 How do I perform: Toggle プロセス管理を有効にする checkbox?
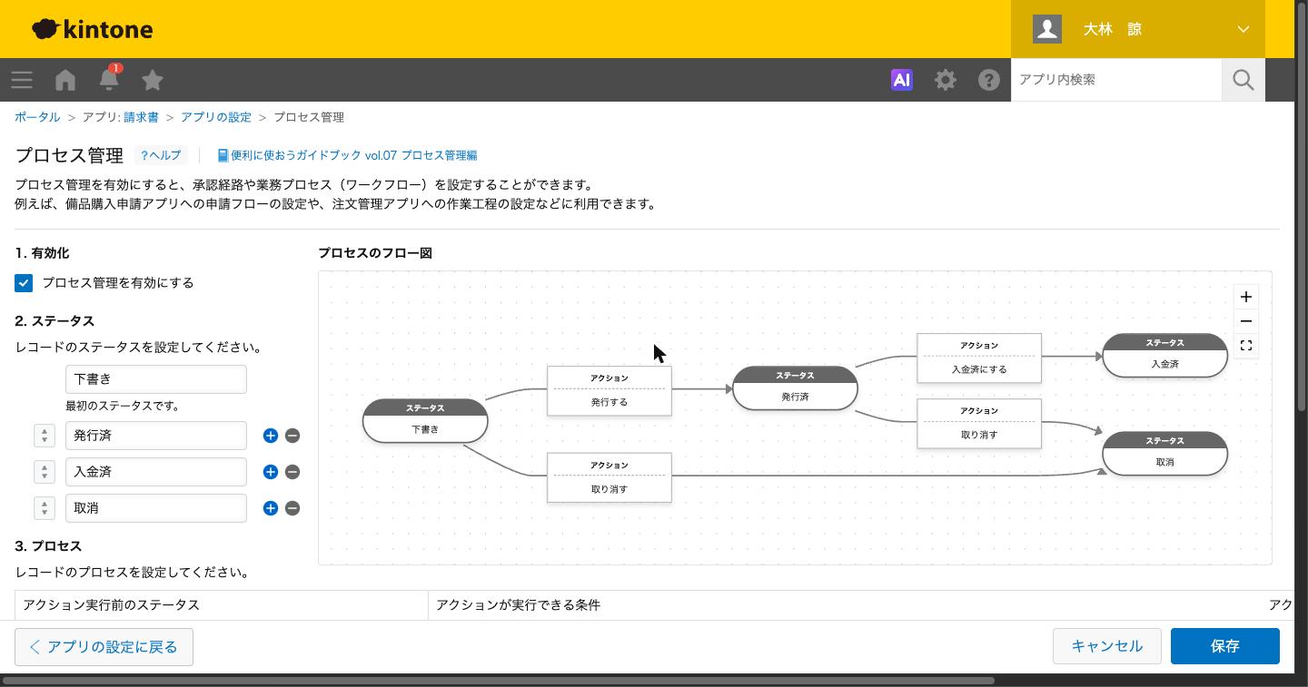[x=24, y=283]
